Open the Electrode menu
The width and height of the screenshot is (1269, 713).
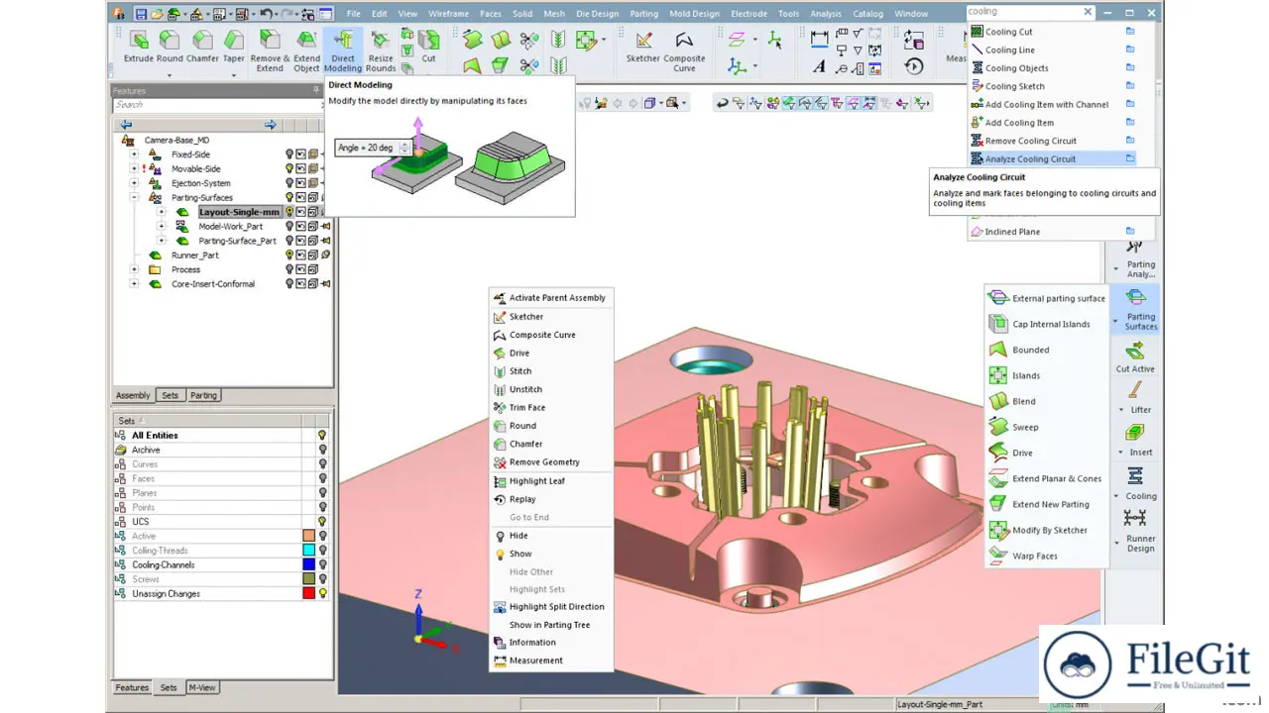point(749,14)
